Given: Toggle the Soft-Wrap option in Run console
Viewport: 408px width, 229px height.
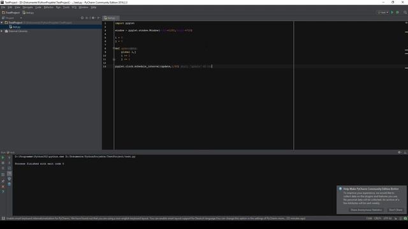Looking at the screenshot, I should [x=9, y=168].
